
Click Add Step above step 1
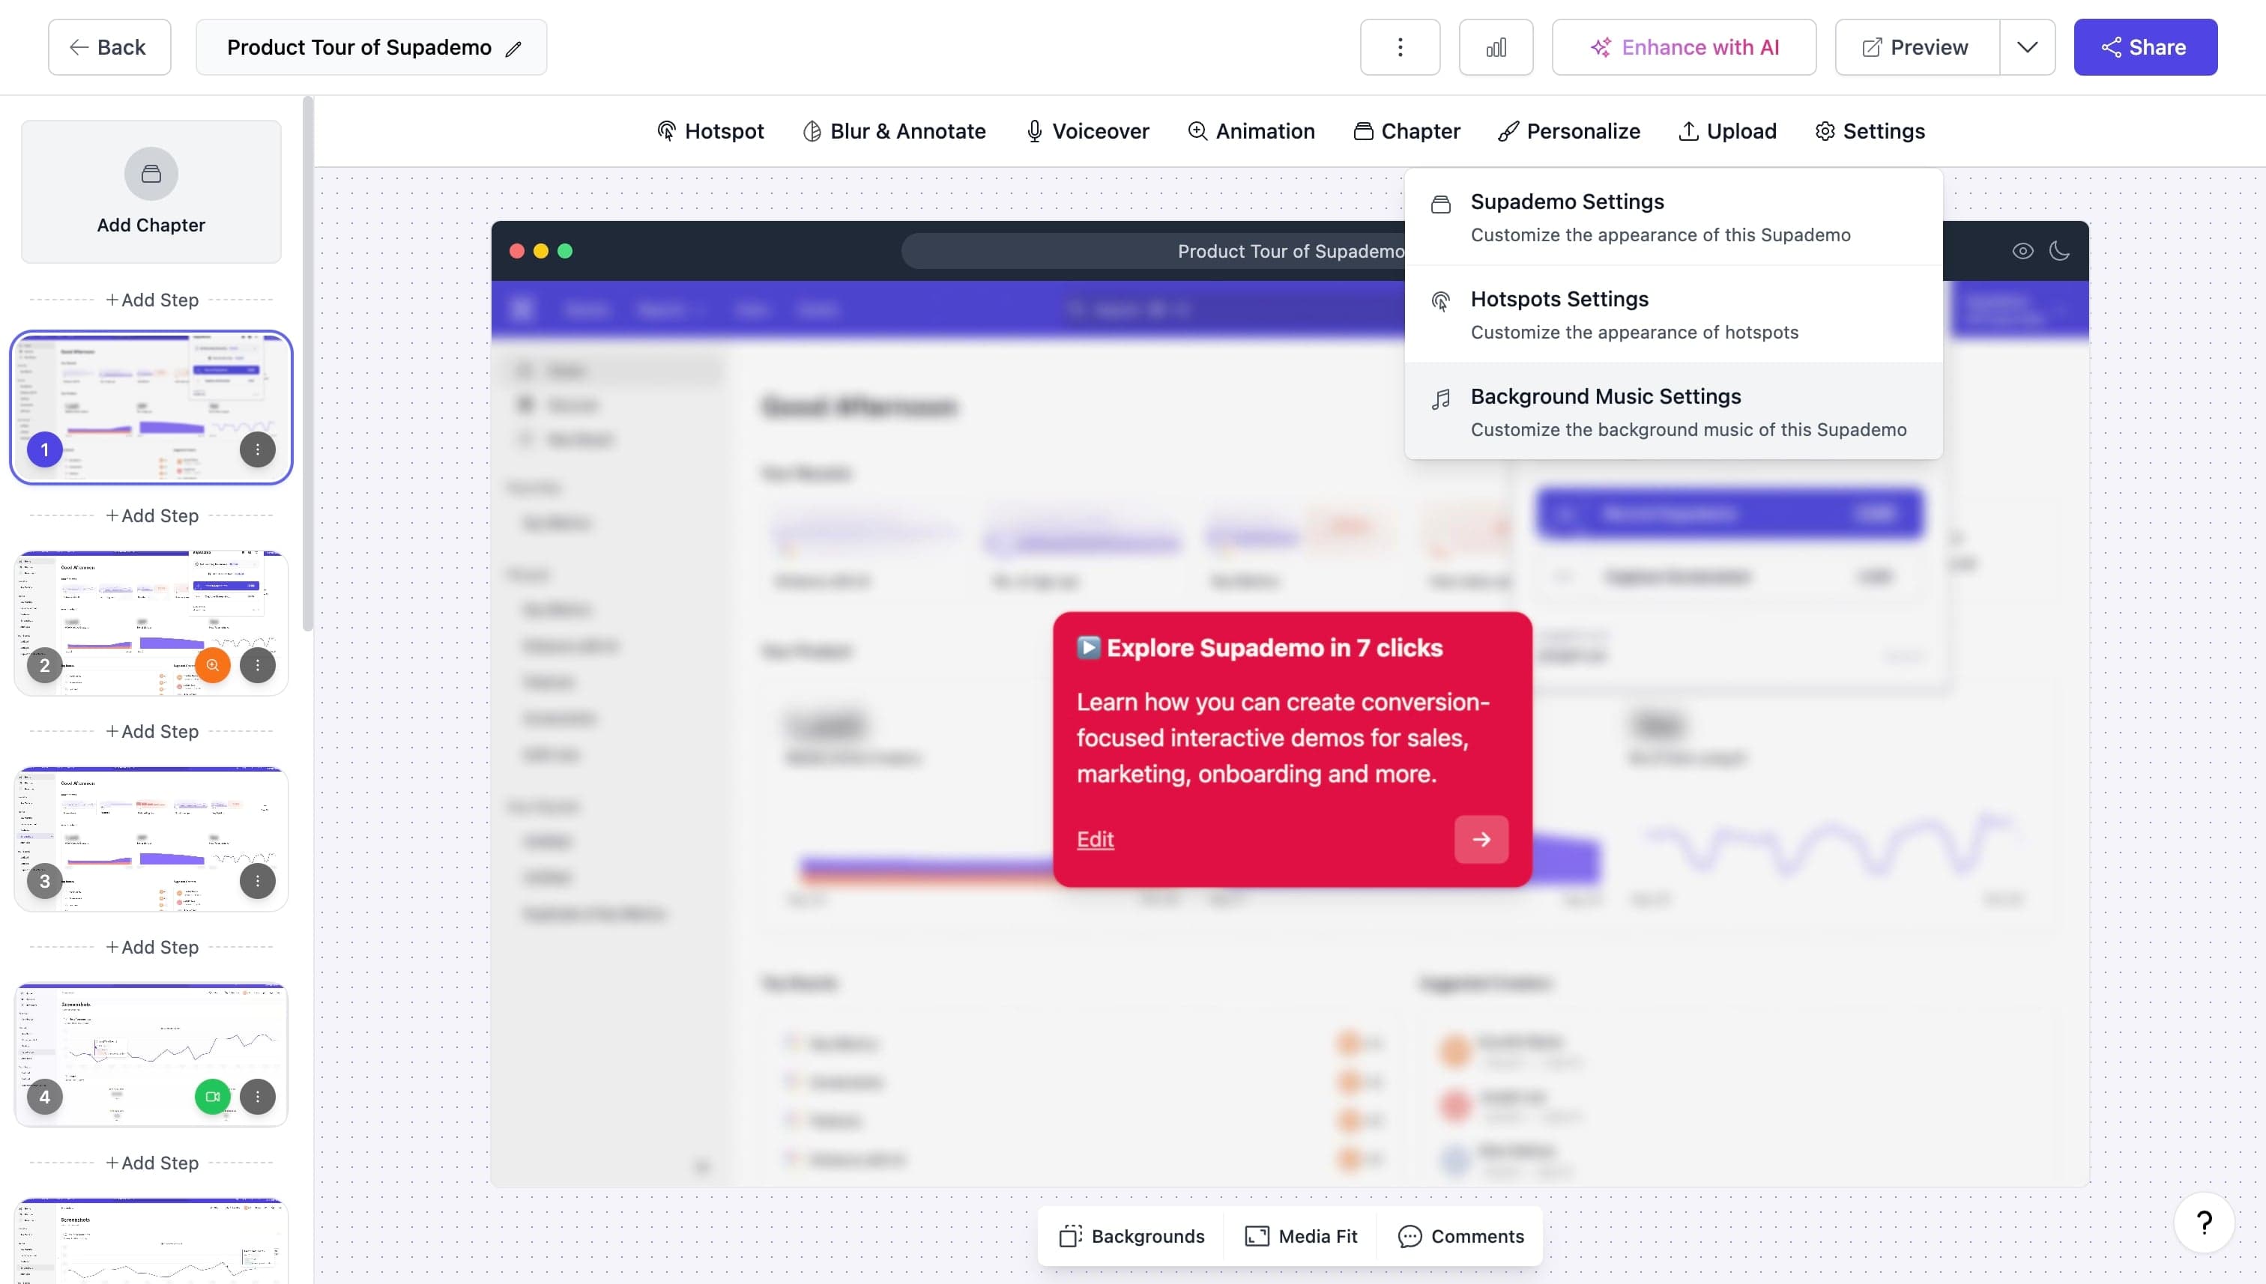(151, 300)
